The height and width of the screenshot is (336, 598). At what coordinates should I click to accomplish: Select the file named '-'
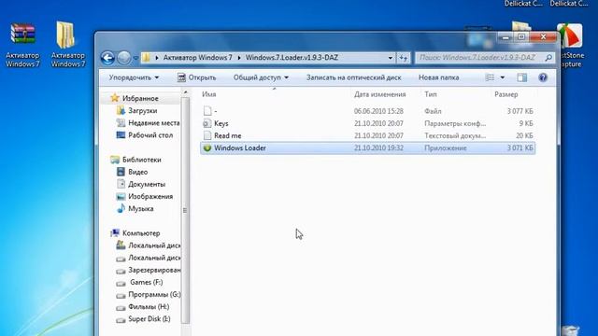pyautogui.click(x=367, y=111)
